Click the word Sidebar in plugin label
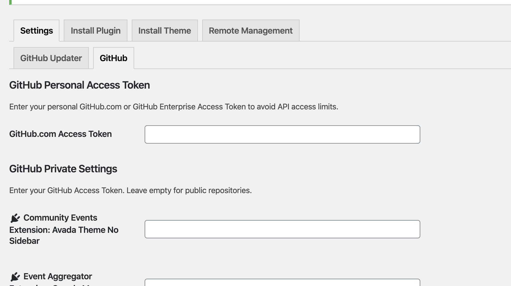Screen dimensions: 511x286 pos(25,241)
